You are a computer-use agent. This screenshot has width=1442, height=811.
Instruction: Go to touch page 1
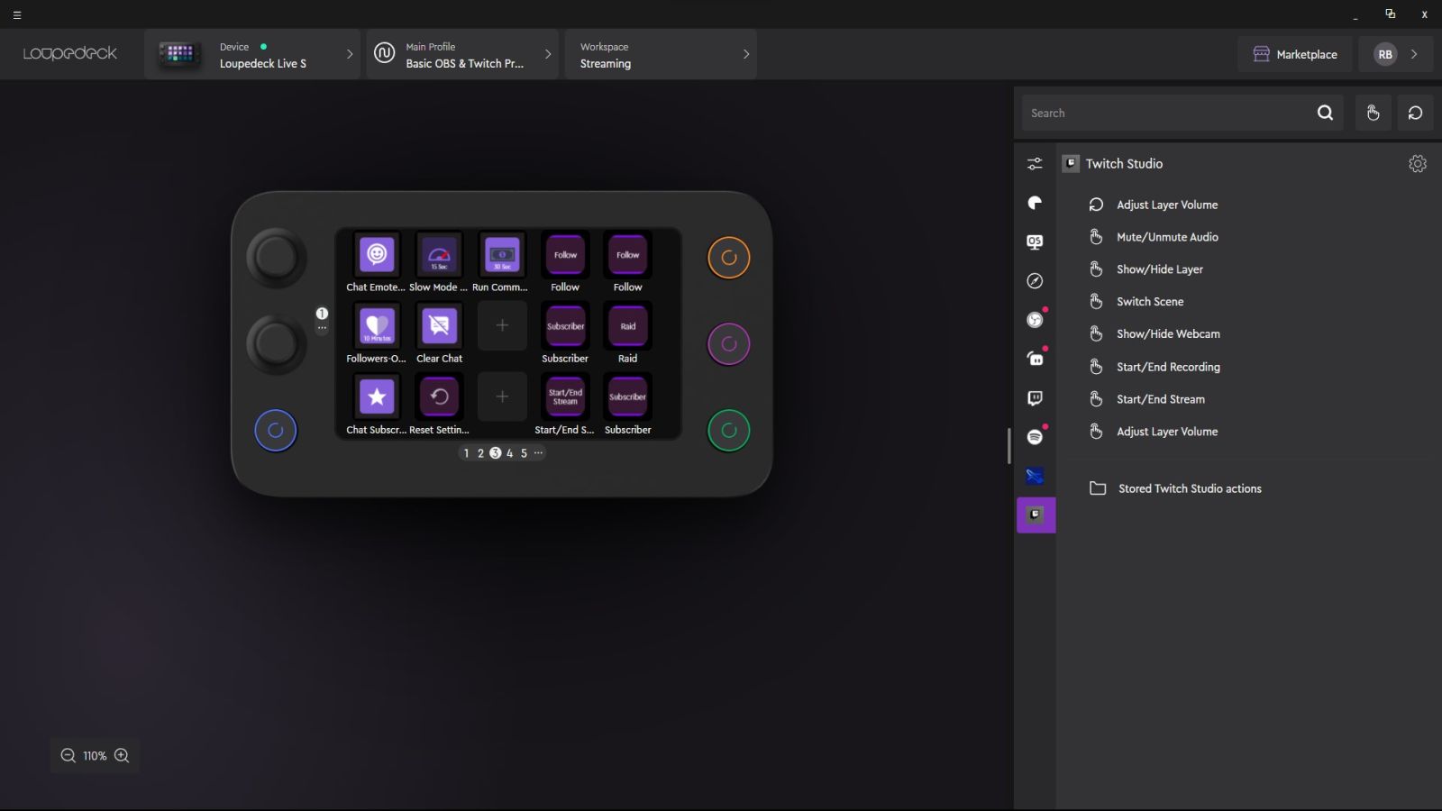pyautogui.click(x=466, y=453)
